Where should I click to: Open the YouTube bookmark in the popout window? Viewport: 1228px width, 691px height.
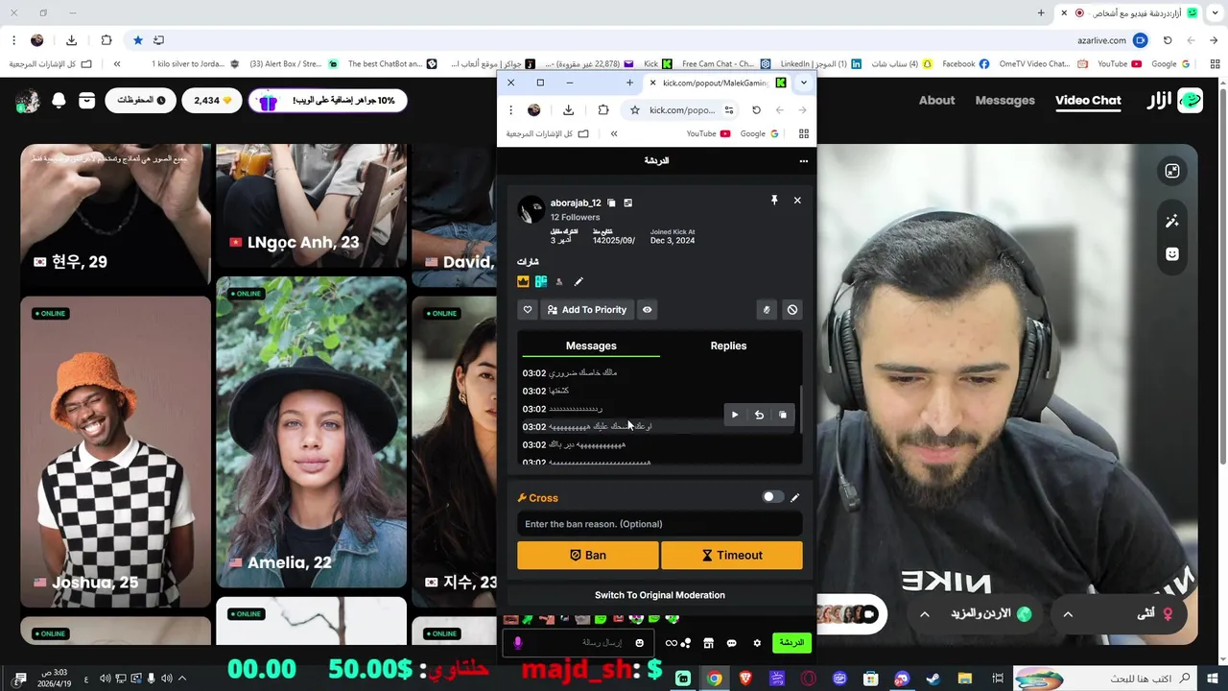(x=708, y=133)
